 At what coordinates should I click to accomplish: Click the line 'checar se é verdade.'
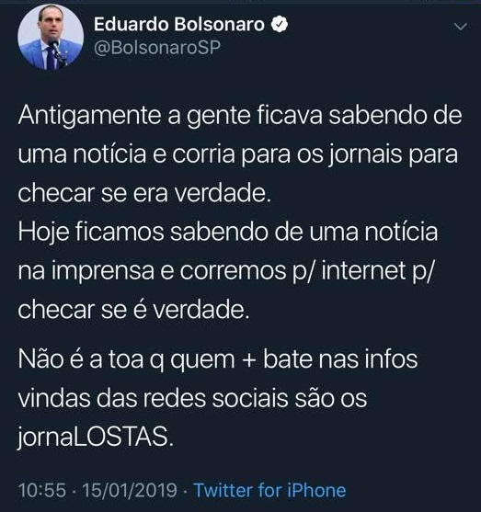tap(134, 309)
